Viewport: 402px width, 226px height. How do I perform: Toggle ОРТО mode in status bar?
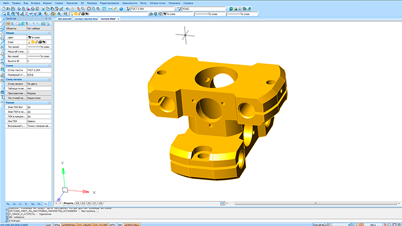coord(112,225)
